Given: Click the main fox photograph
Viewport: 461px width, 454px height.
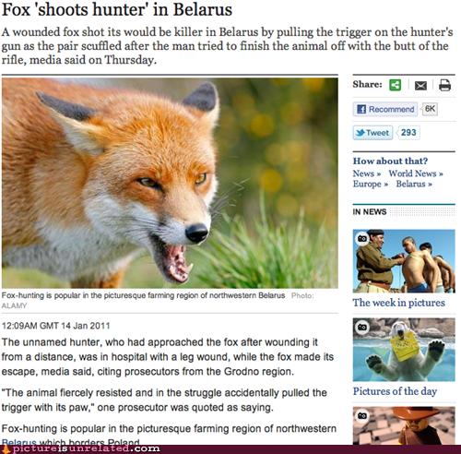Looking at the screenshot, I should tap(170, 183).
